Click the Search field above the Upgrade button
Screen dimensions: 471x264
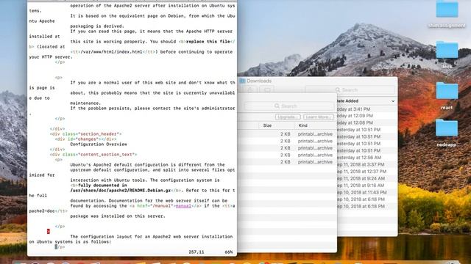coord(289,106)
